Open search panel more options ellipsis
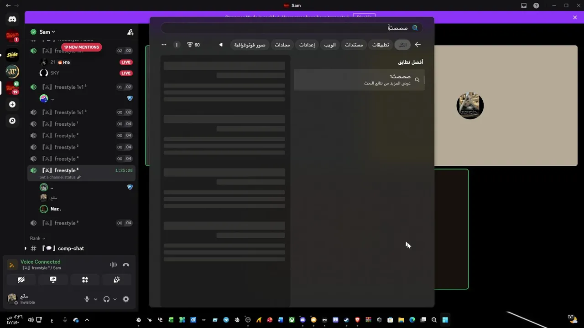The image size is (584, 328). [x=164, y=45]
